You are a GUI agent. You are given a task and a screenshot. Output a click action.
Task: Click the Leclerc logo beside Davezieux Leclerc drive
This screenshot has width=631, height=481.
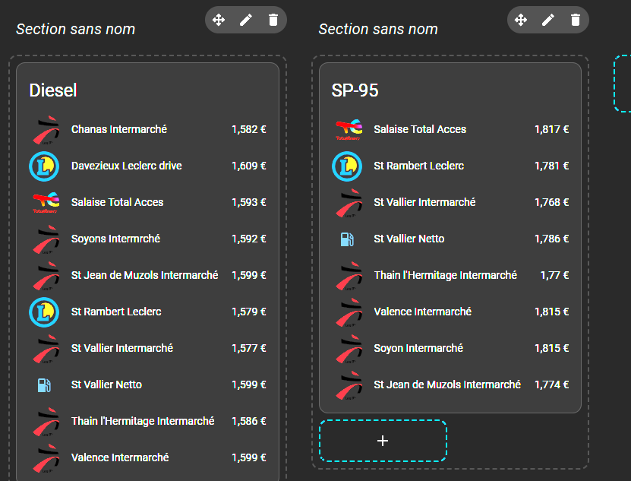tap(44, 166)
